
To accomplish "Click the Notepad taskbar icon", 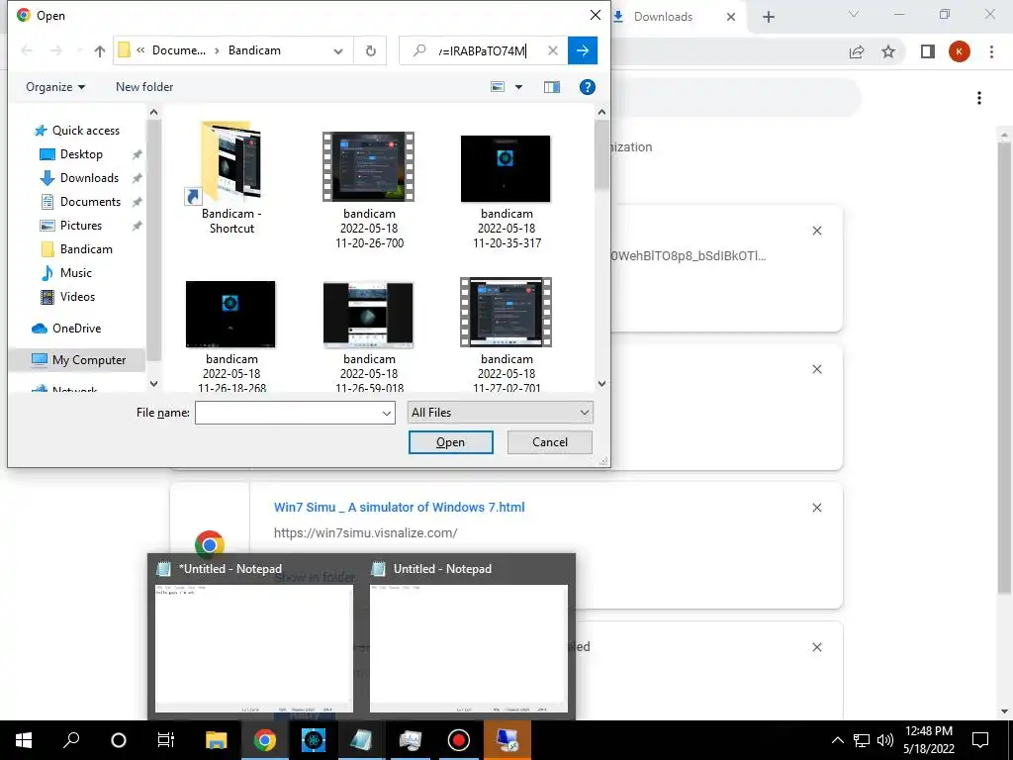I will [362, 740].
